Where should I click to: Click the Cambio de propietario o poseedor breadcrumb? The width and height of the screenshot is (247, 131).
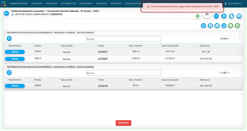[x=27, y=11]
